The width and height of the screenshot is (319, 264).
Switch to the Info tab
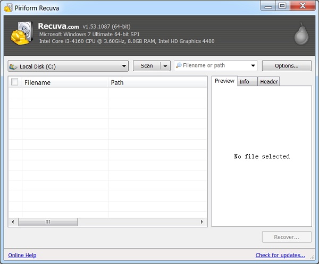coord(247,81)
